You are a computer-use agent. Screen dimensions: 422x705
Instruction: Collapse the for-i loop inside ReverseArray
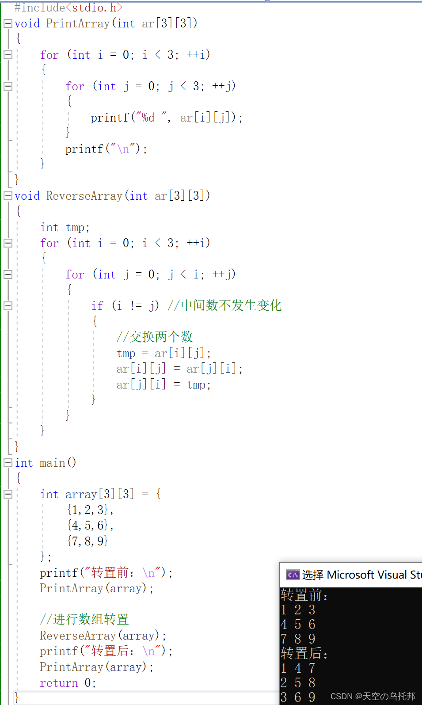tap(8, 243)
